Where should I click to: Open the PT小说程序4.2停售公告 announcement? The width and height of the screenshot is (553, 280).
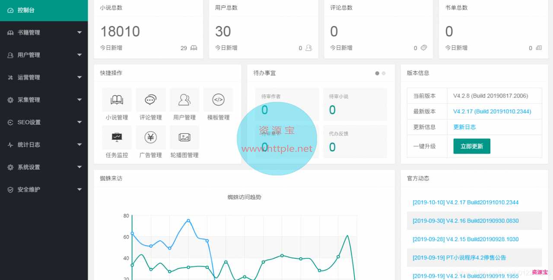coord(459,258)
